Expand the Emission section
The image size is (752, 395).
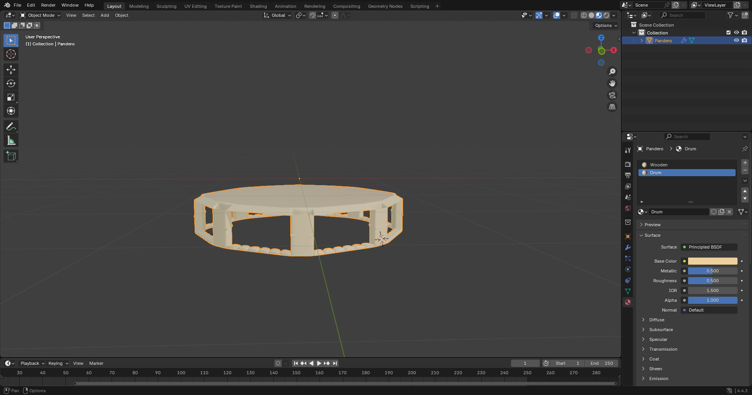[658, 379]
